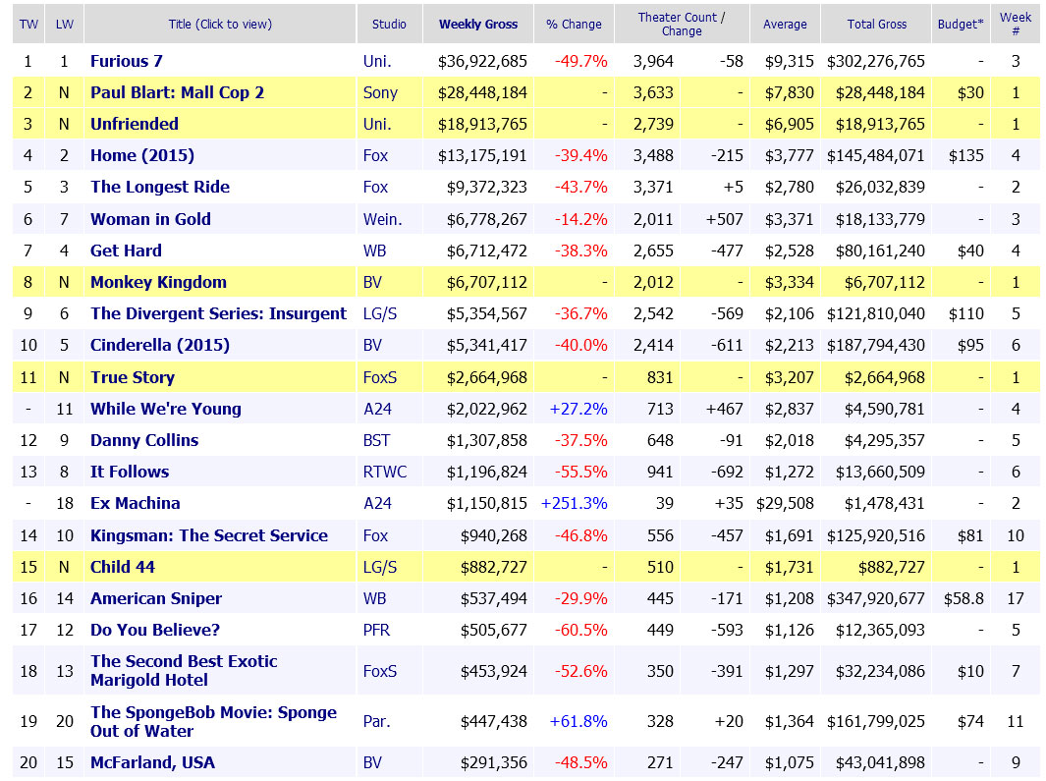This screenshot has height=781, width=1046.
Task: Click American Sniper total gross $347,920,677
Action: [876, 599]
